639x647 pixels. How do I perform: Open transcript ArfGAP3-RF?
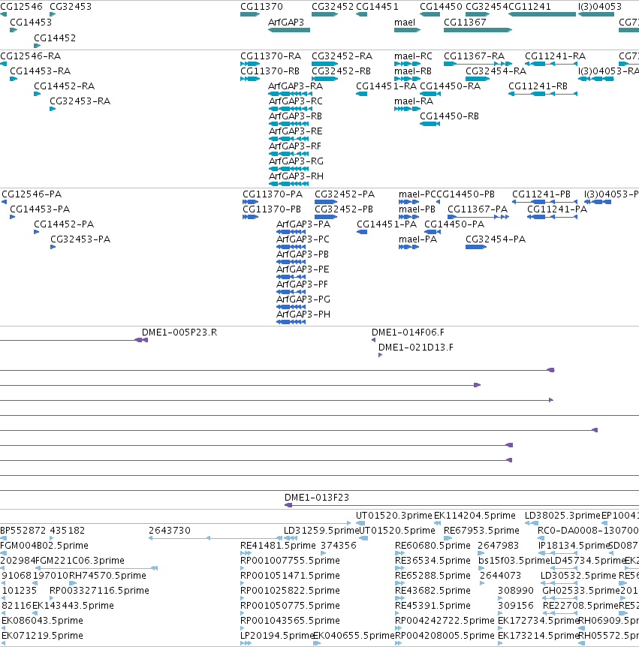click(295, 146)
